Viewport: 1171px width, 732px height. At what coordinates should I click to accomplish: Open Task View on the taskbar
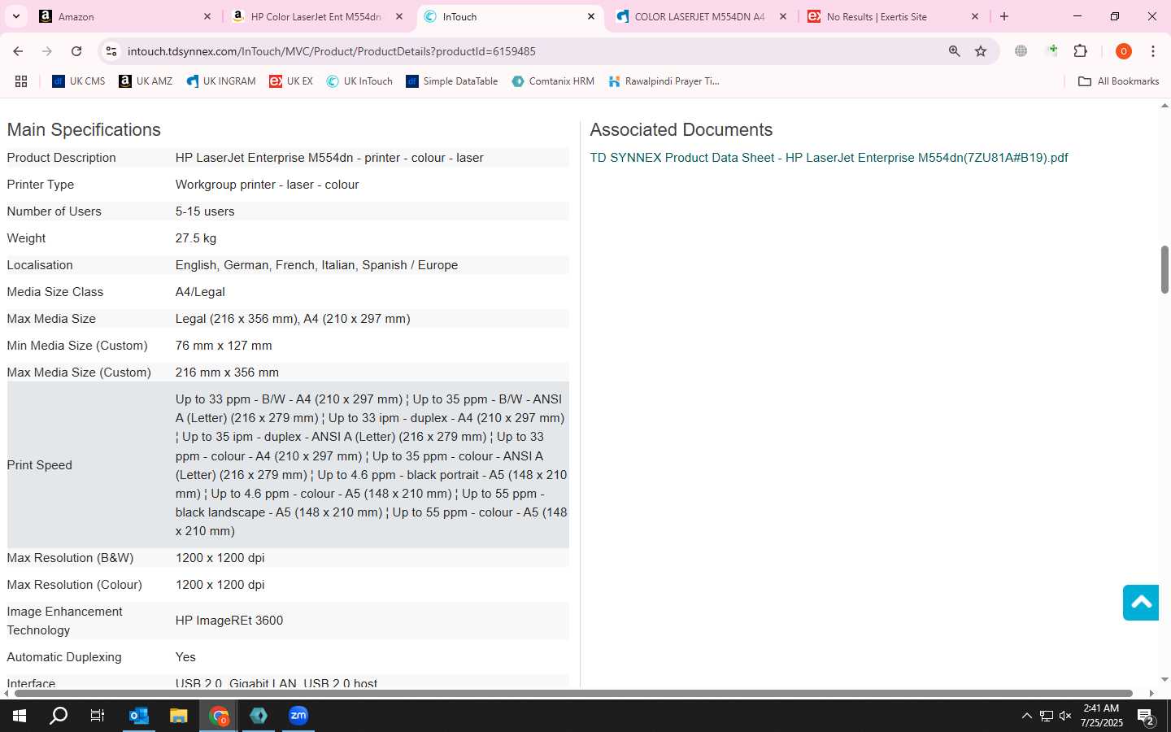click(98, 716)
